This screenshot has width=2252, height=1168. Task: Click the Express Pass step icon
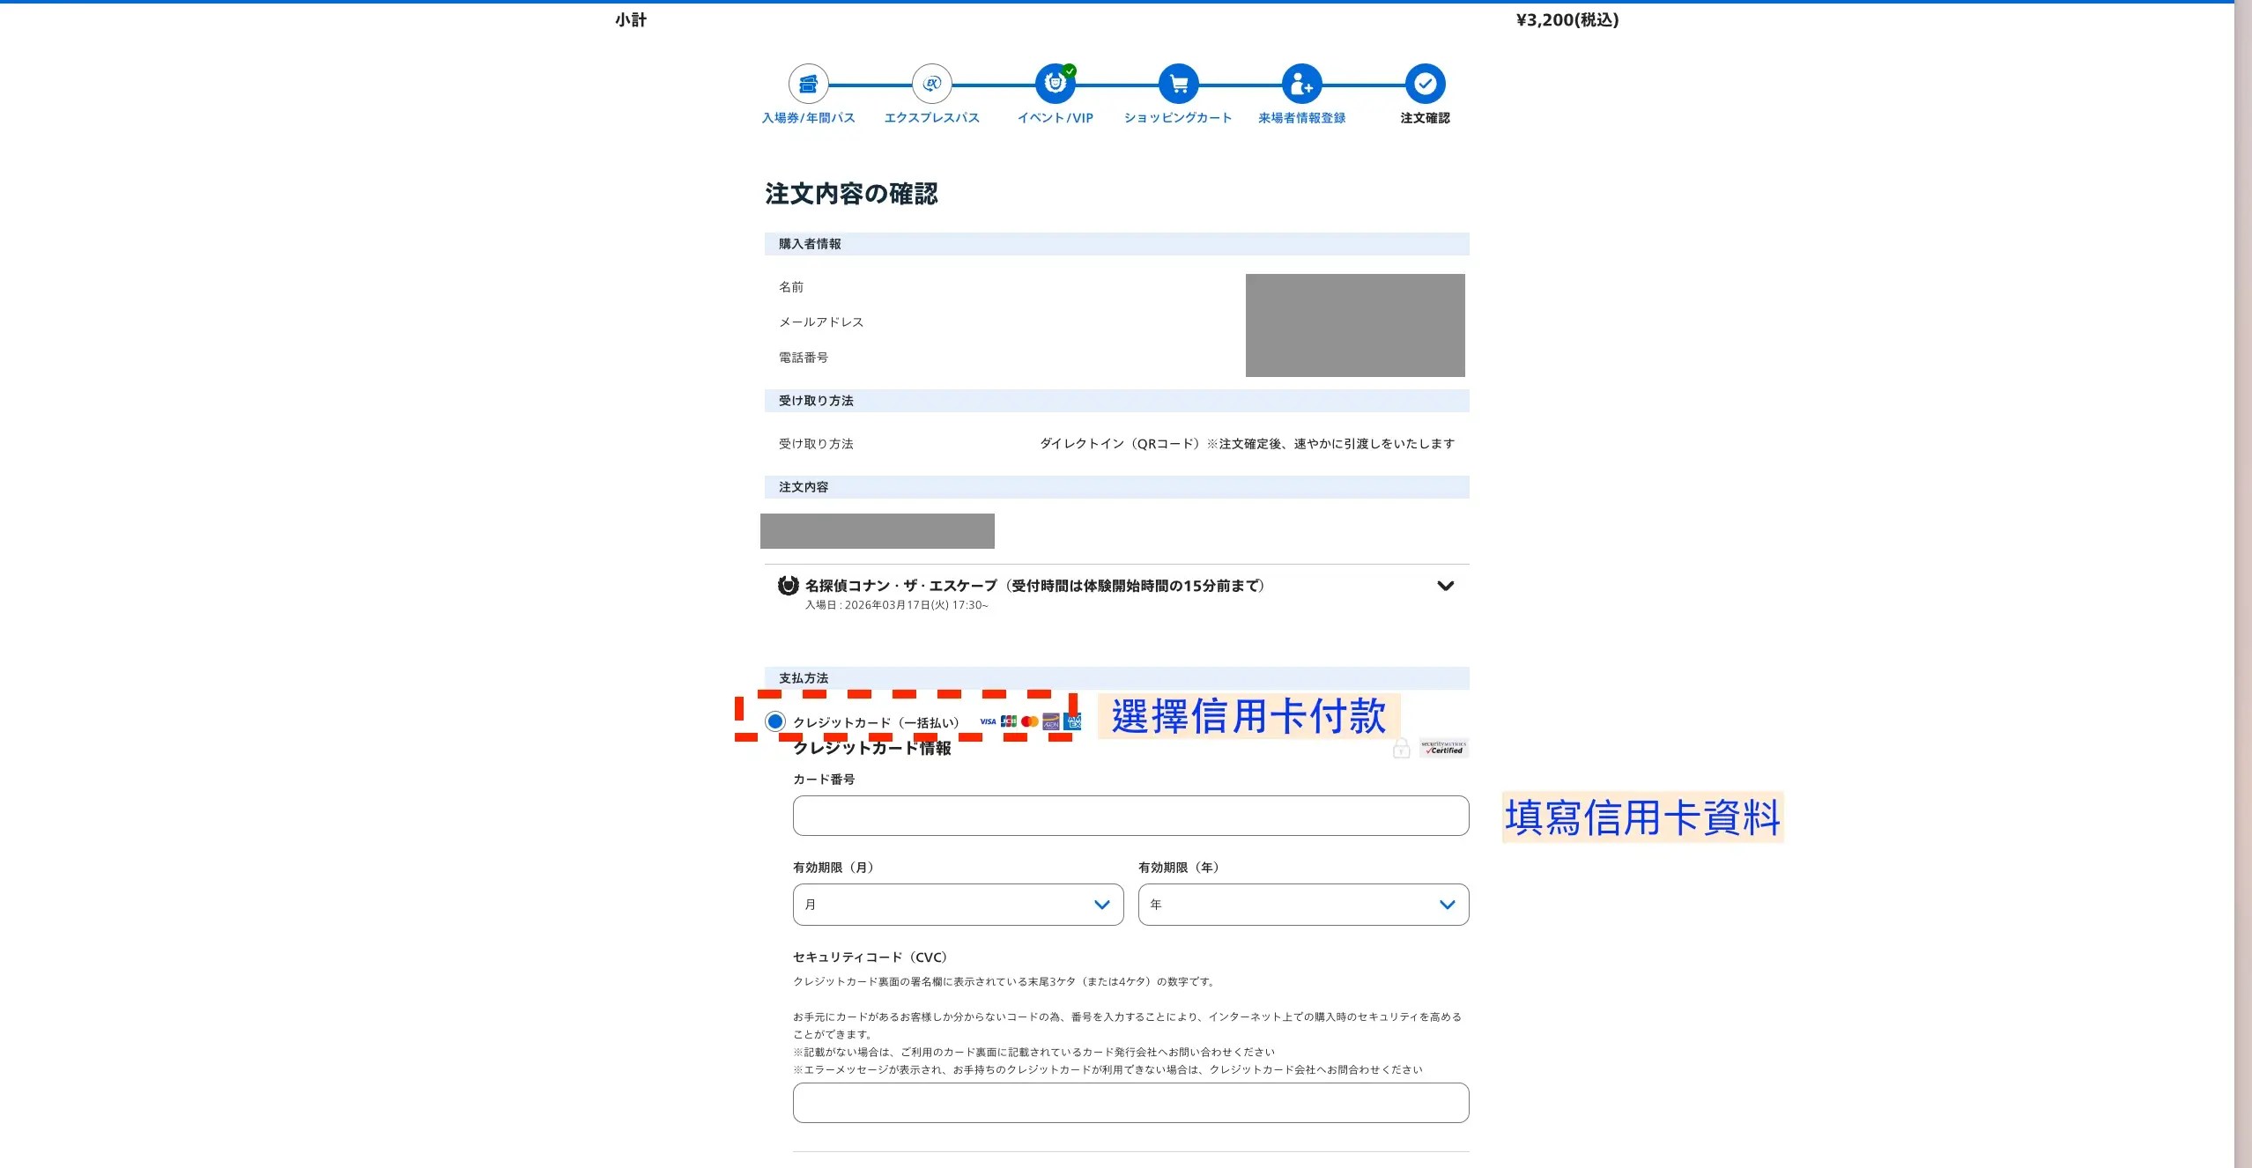(931, 85)
